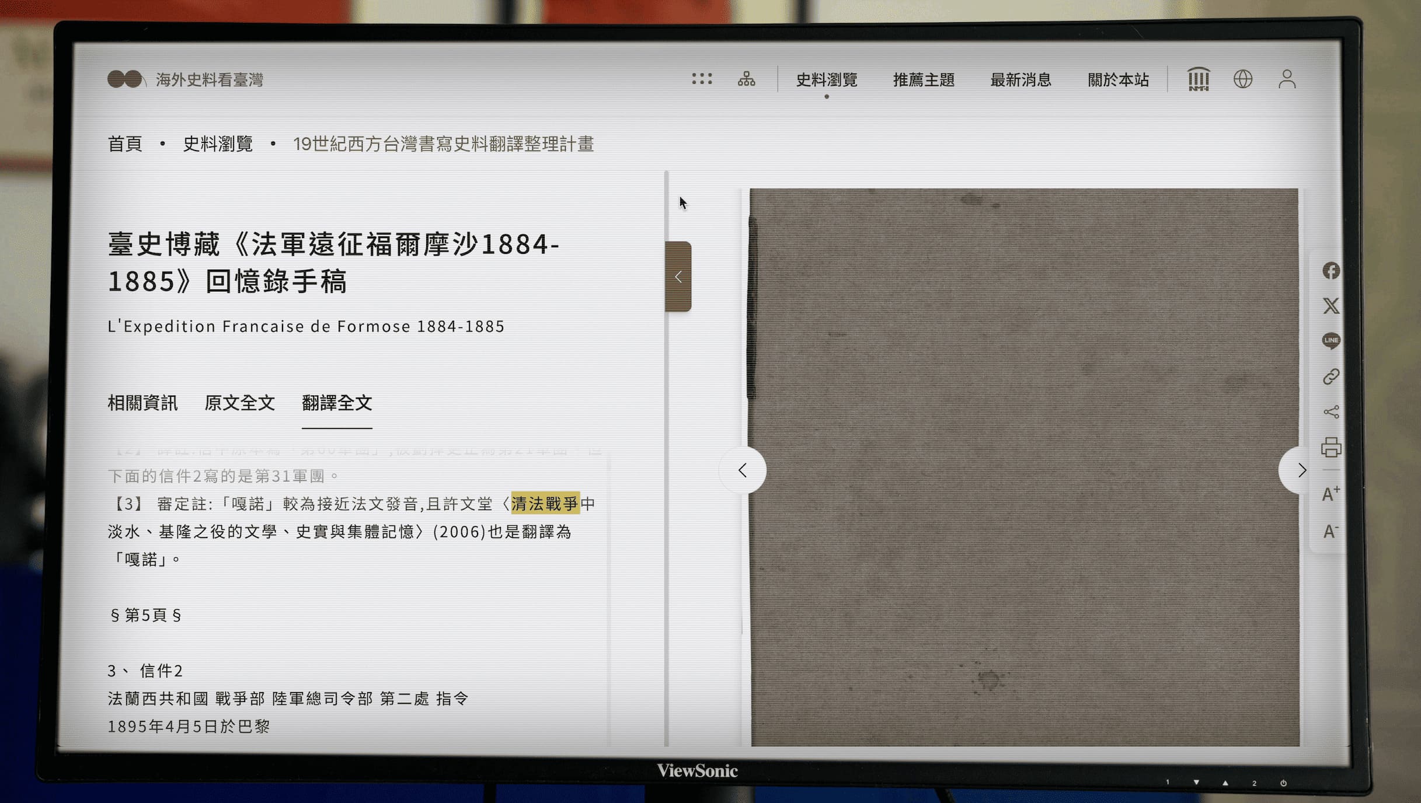Open the sitemap icon in header
The width and height of the screenshot is (1421, 803).
point(746,79)
